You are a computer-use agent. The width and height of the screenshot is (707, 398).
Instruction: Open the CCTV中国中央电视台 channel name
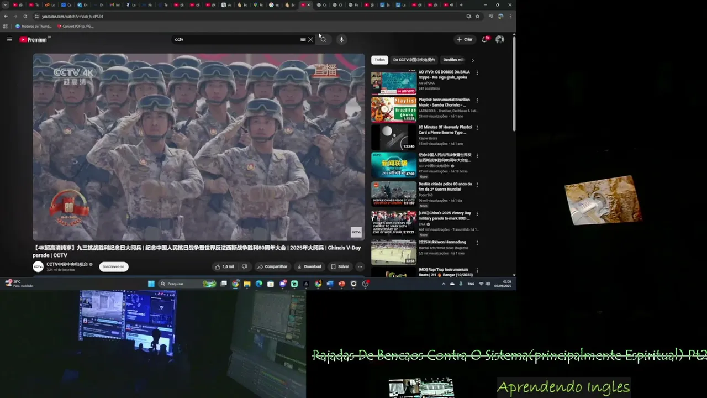click(x=67, y=264)
